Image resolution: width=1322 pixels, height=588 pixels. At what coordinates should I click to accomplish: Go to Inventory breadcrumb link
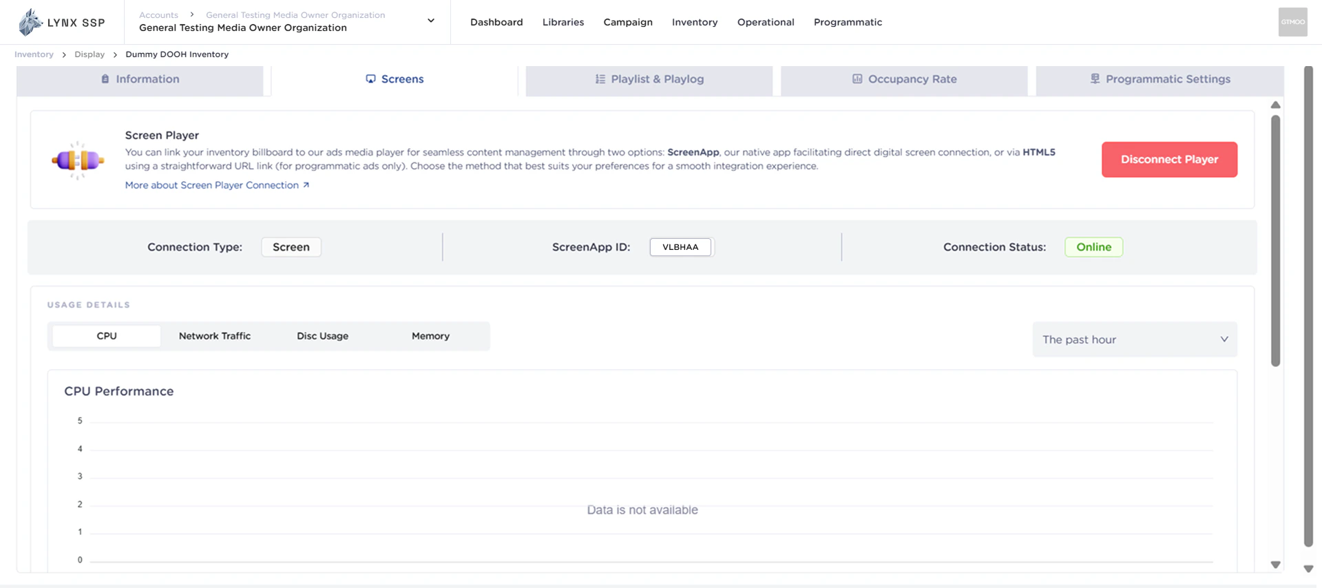pos(34,54)
